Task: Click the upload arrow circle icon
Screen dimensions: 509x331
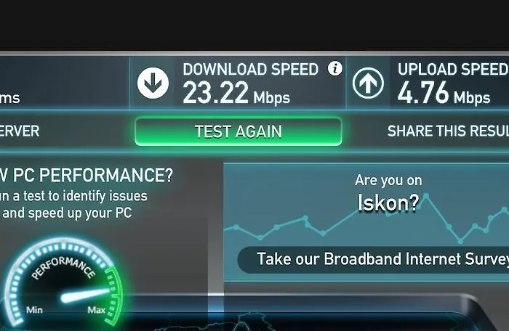Action: coord(368,83)
